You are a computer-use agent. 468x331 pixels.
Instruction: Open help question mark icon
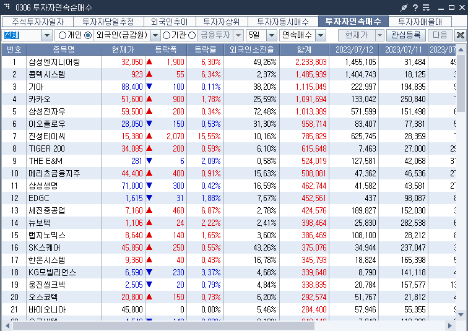[x=415, y=8]
